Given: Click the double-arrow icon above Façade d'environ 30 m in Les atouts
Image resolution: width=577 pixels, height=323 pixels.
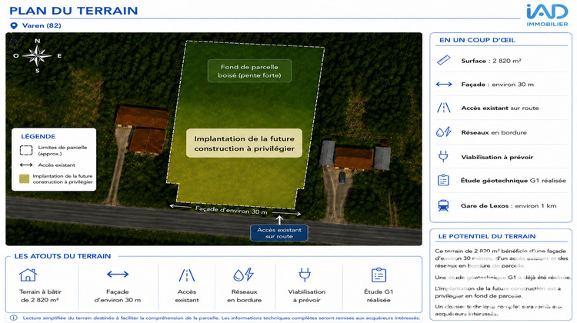Looking at the screenshot, I should [118, 274].
